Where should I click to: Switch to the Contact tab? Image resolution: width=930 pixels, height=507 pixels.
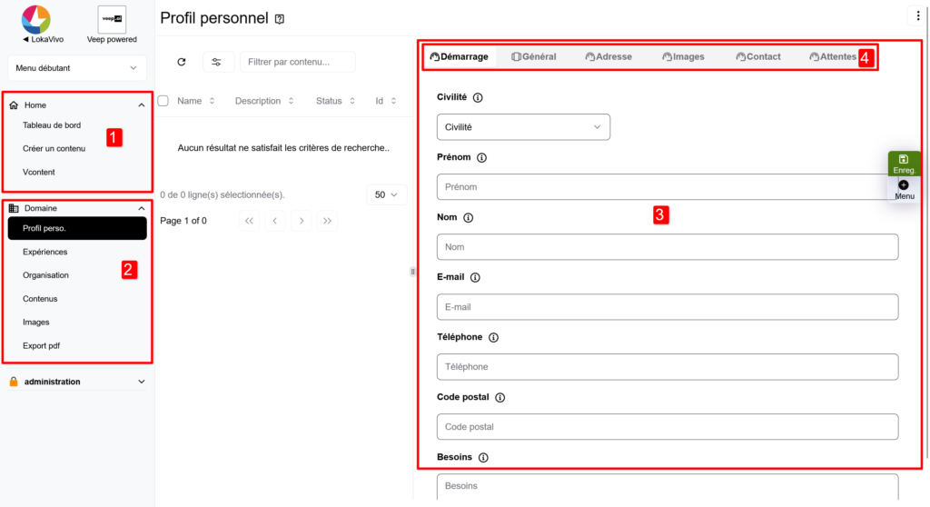(x=758, y=56)
